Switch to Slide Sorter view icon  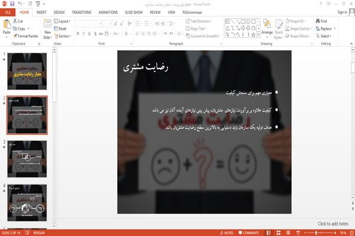[x=278, y=233]
